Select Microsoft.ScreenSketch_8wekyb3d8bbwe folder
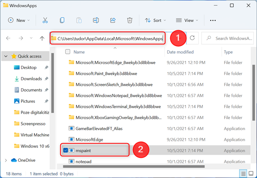257x178 pixels. [x=114, y=85]
